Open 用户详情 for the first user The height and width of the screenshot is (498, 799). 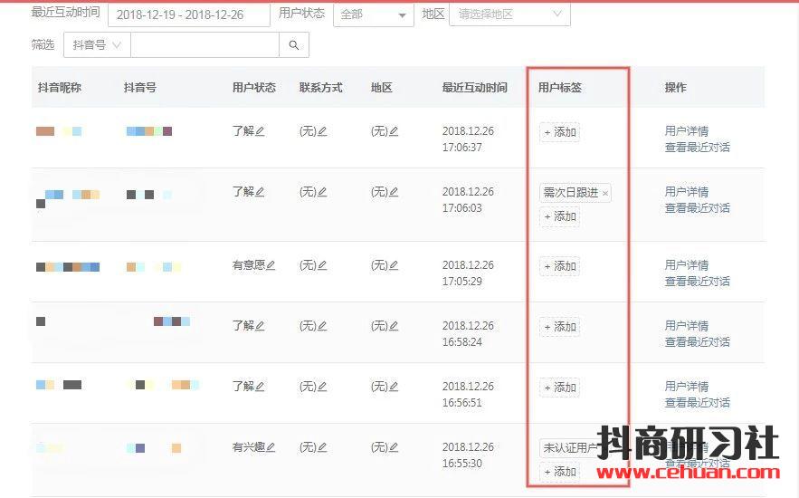pos(686,131)
